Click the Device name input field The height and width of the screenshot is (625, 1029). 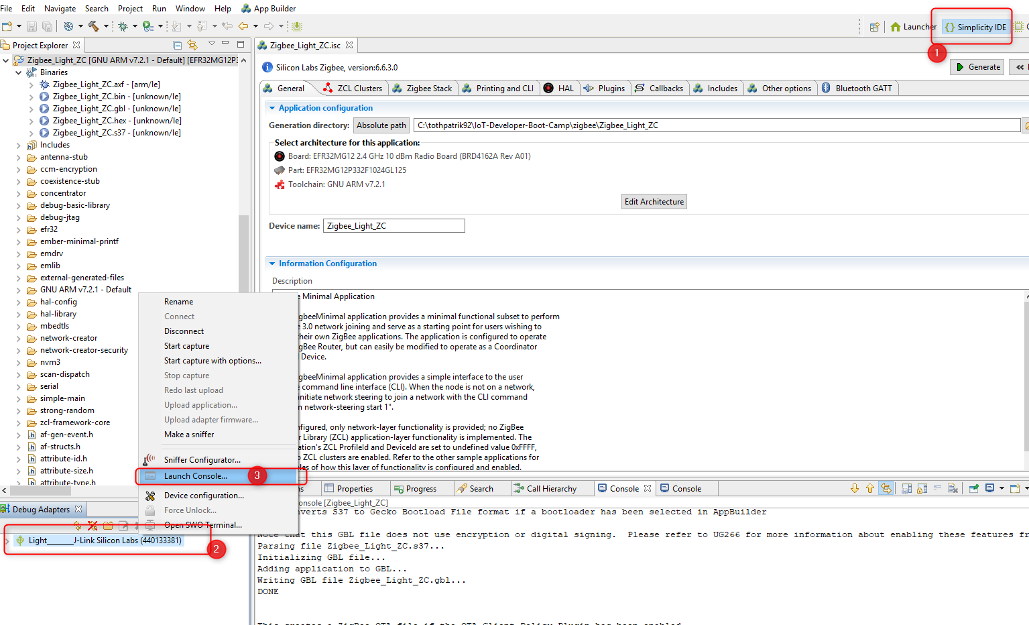[394, 226]
